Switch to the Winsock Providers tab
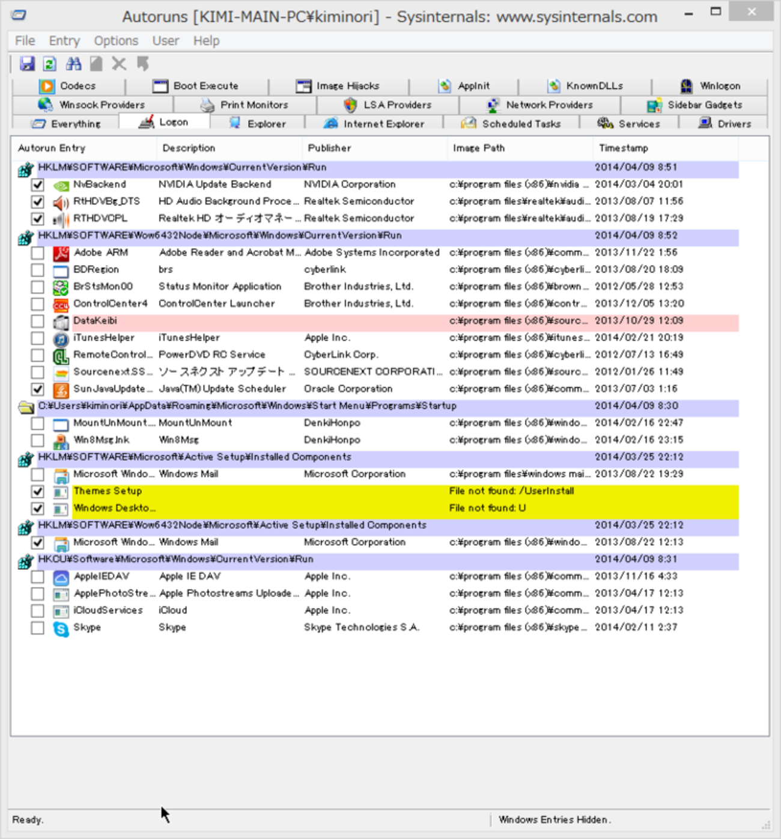The image size is (781, 839). (x=93, y=105)
